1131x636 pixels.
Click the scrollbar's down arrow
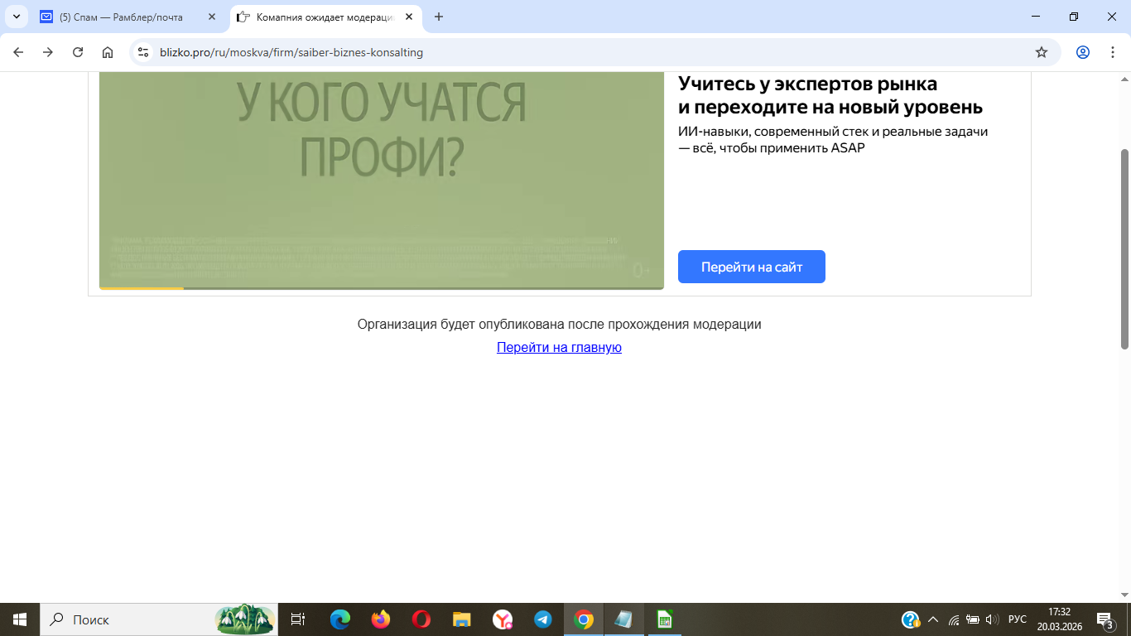[x=1124, y=595]
